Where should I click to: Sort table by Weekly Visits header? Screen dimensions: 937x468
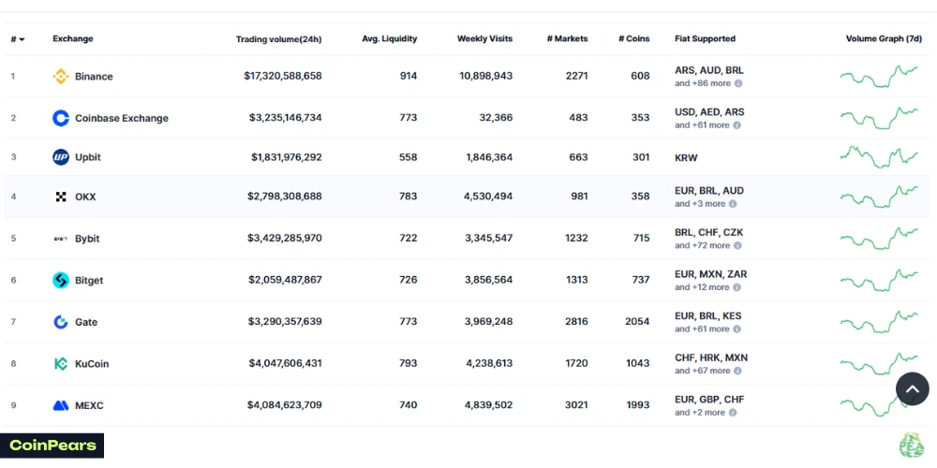click(x=484, y=39)
